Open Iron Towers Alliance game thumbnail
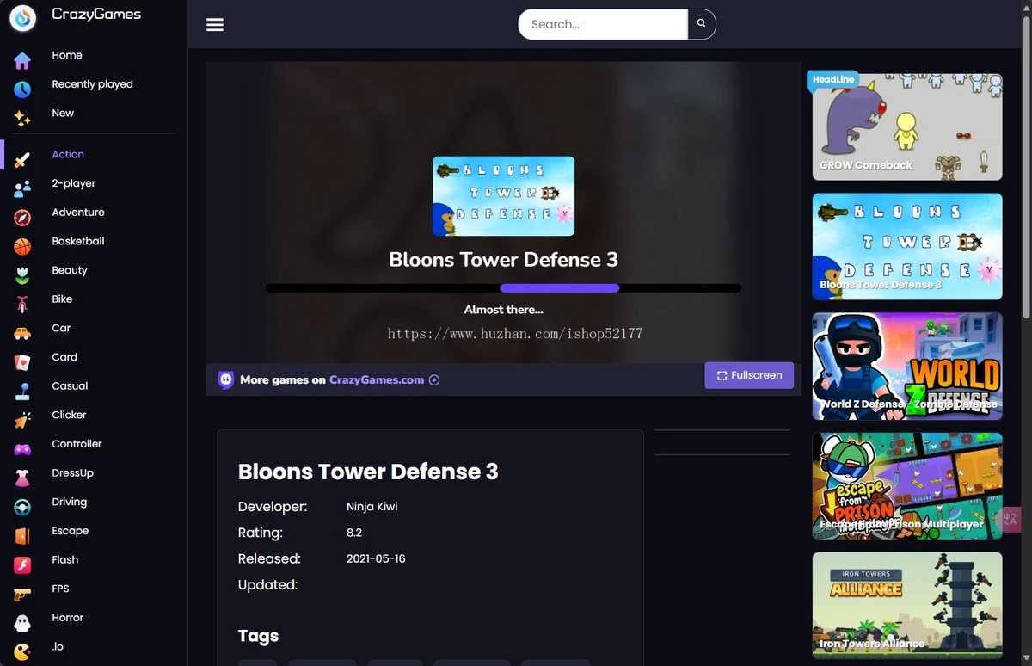 click(x=907, y=606)
